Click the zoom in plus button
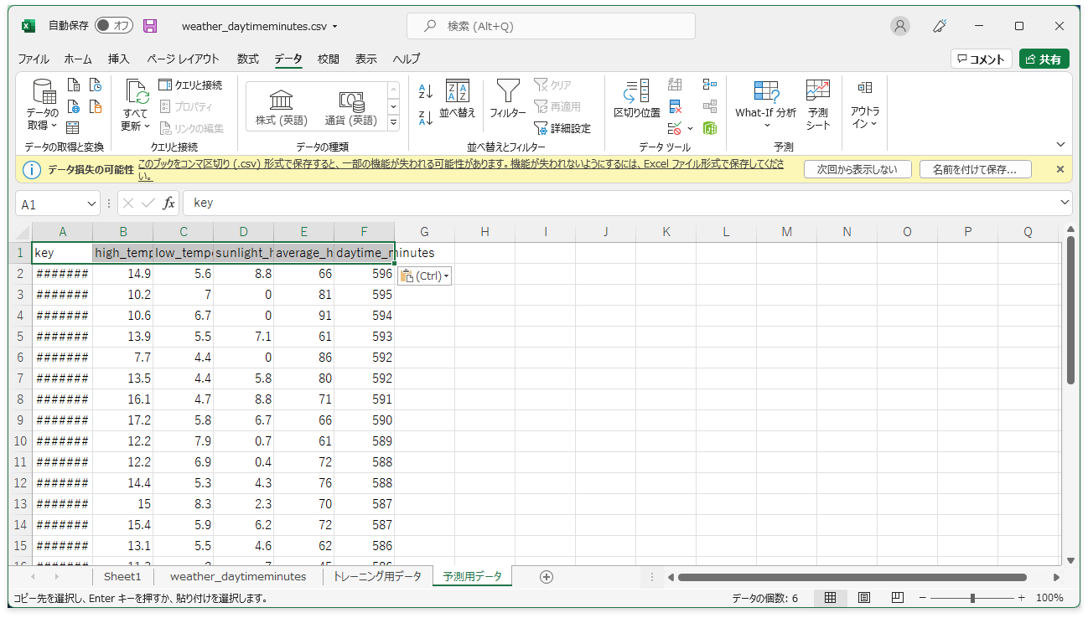Image resolution: width=1088 pixels, height=618 pixels. click(1021, 598)
